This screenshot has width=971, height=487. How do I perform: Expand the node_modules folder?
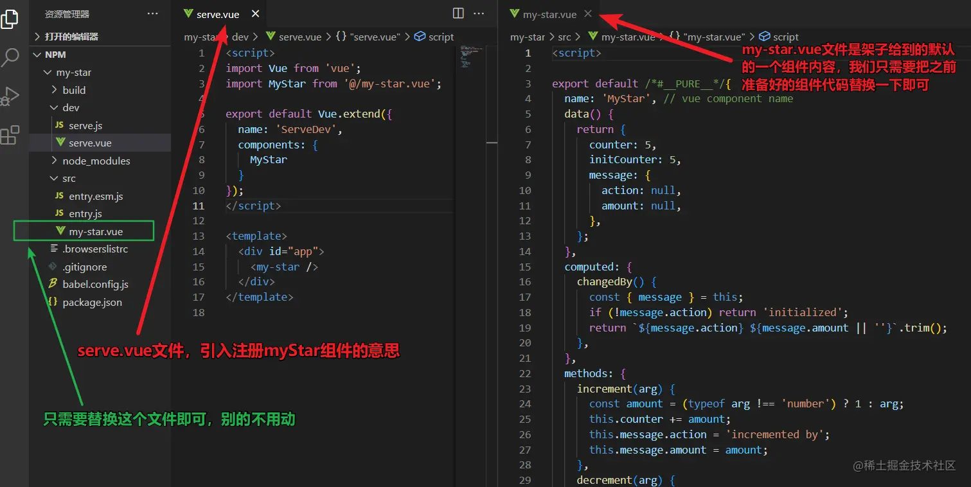(x=100, y=161)
